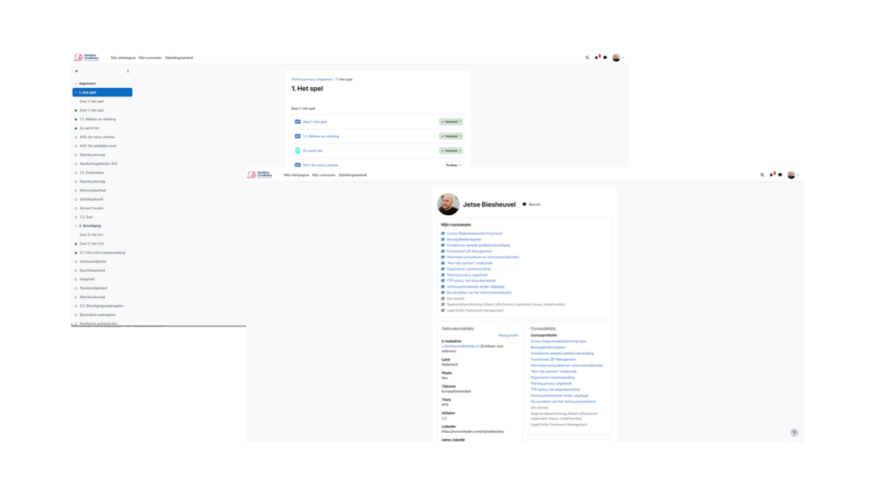Click Jetse Biesheuvel's profile photo
This screenshot has width=875, height=492.
point(448,204)
